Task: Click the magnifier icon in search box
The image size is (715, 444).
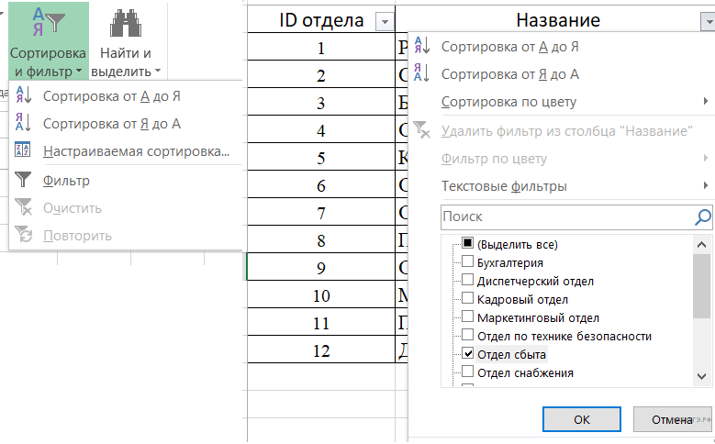Action: (x=702, y=217)
